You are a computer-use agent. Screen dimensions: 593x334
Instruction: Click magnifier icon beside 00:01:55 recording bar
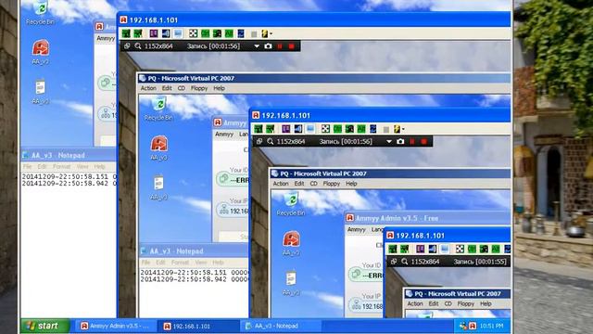[x=405, y=262]
